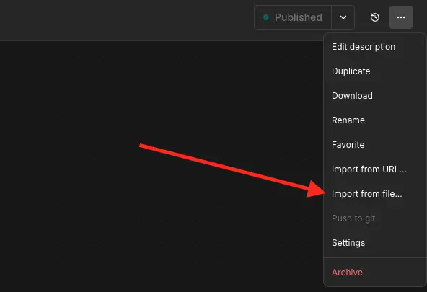
Task: Open the version history clock icon
Action: 375,17
